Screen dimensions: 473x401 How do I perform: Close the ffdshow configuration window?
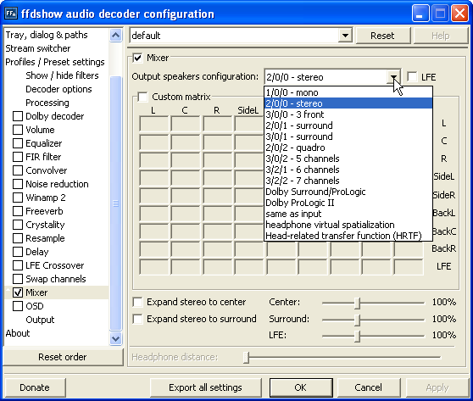point(459,14)
